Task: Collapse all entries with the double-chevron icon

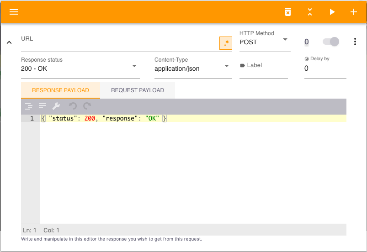Action: 310,12
